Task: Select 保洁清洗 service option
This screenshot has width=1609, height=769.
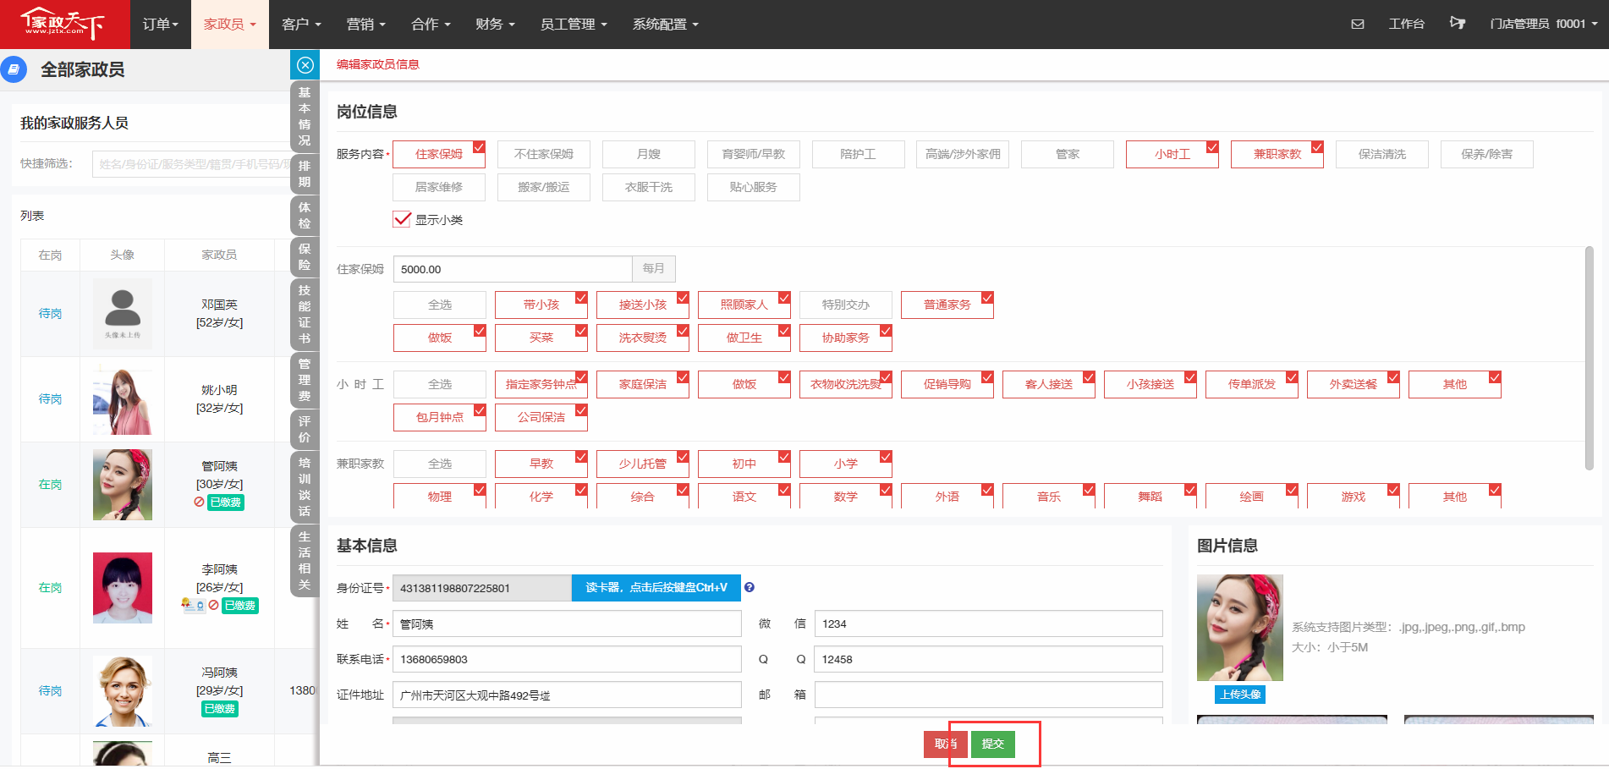Action: (1382, 154)
